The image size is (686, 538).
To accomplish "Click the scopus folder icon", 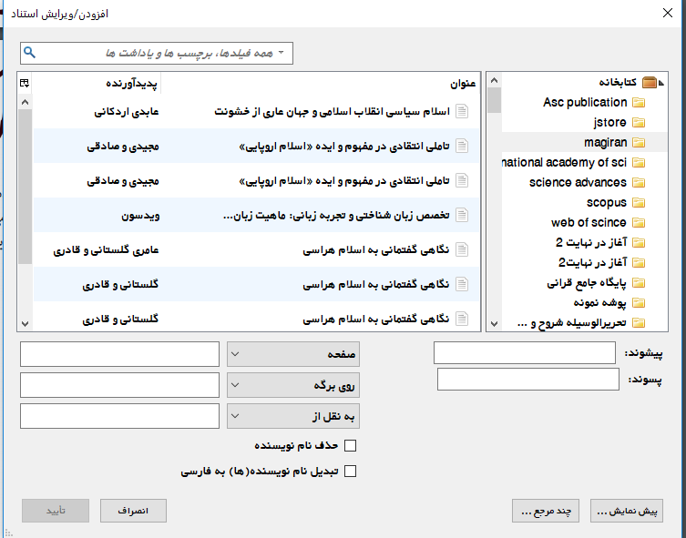I will coord(638,202).
